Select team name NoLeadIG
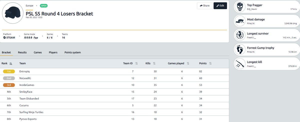This screenshot has height=122, width=300. click(25, 78)
